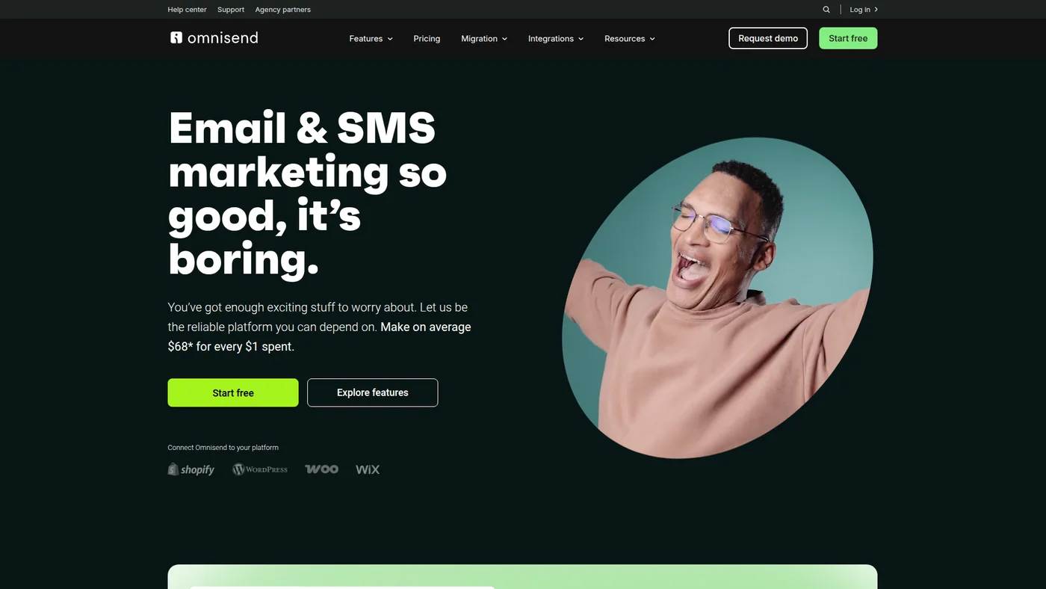
Task: Click Start free in the header
Action: 848,38
